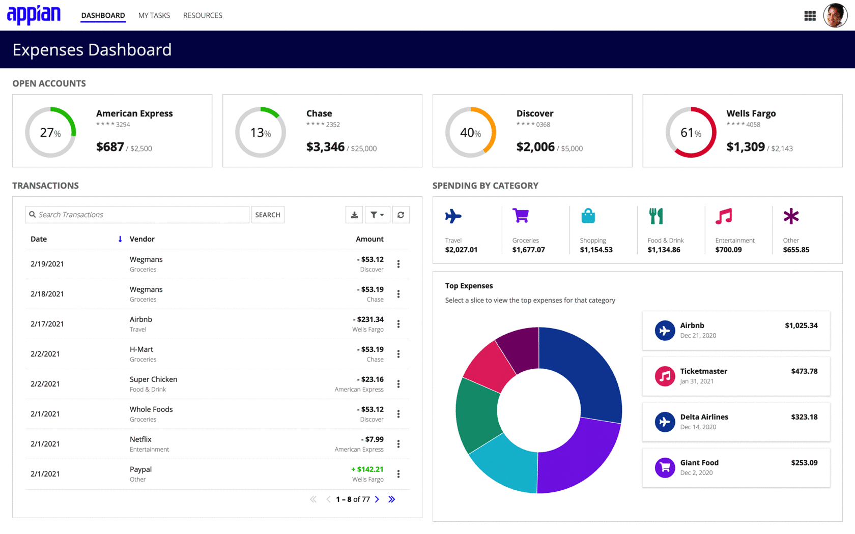Screen dimensions: 855x534
Task: Click the Travel $2,027.01 total
Action: 461,250
